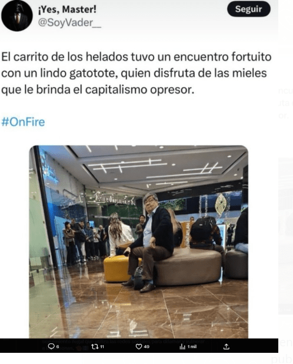Click the views count 1 mil
293x364 pixels.
tap(192, 346)
